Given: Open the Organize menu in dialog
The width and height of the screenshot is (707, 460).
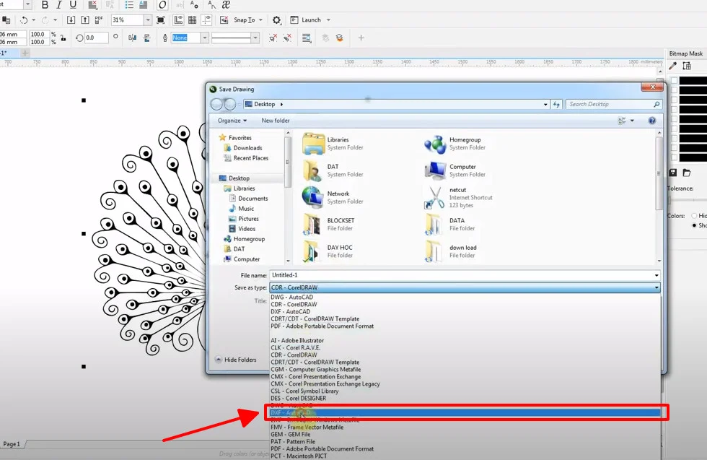Looking at the screenshot, I should (x=232, y=121).
